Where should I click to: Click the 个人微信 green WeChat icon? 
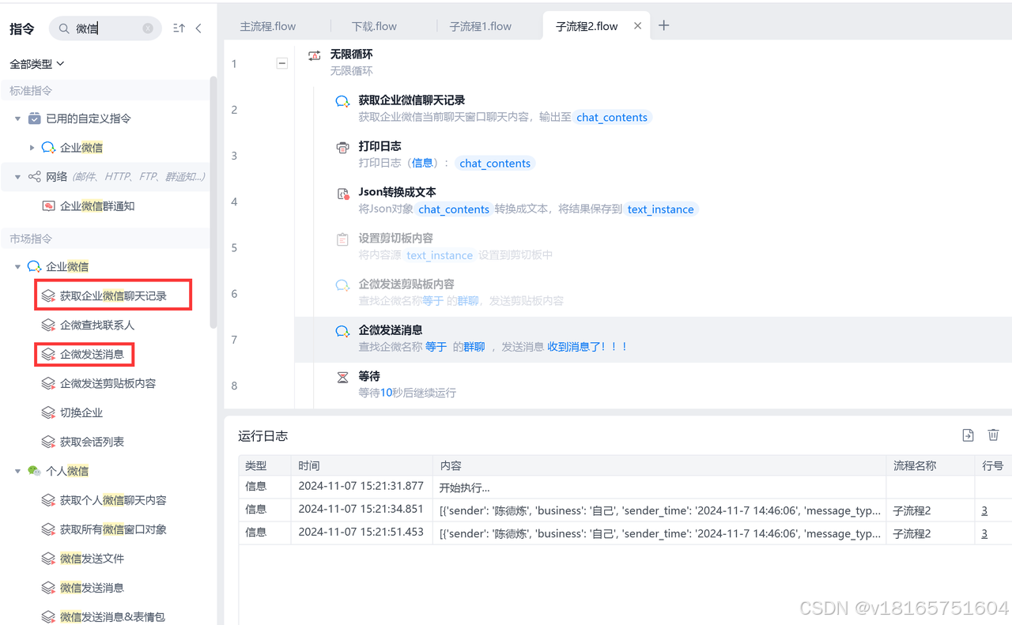click(x=34, y=471)
